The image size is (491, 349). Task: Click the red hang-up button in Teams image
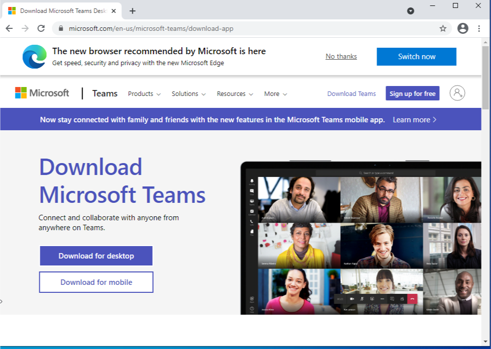pos(412,299)
